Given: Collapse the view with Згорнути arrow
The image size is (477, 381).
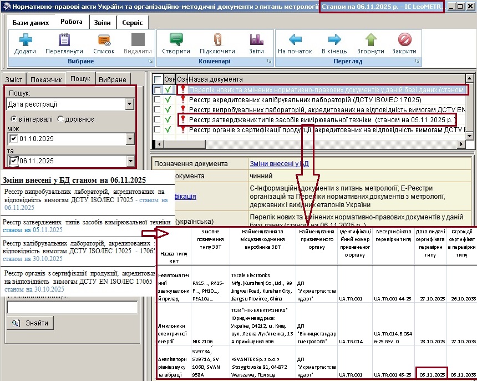Looking at the screenshot, I should click(x=371, y=40).
